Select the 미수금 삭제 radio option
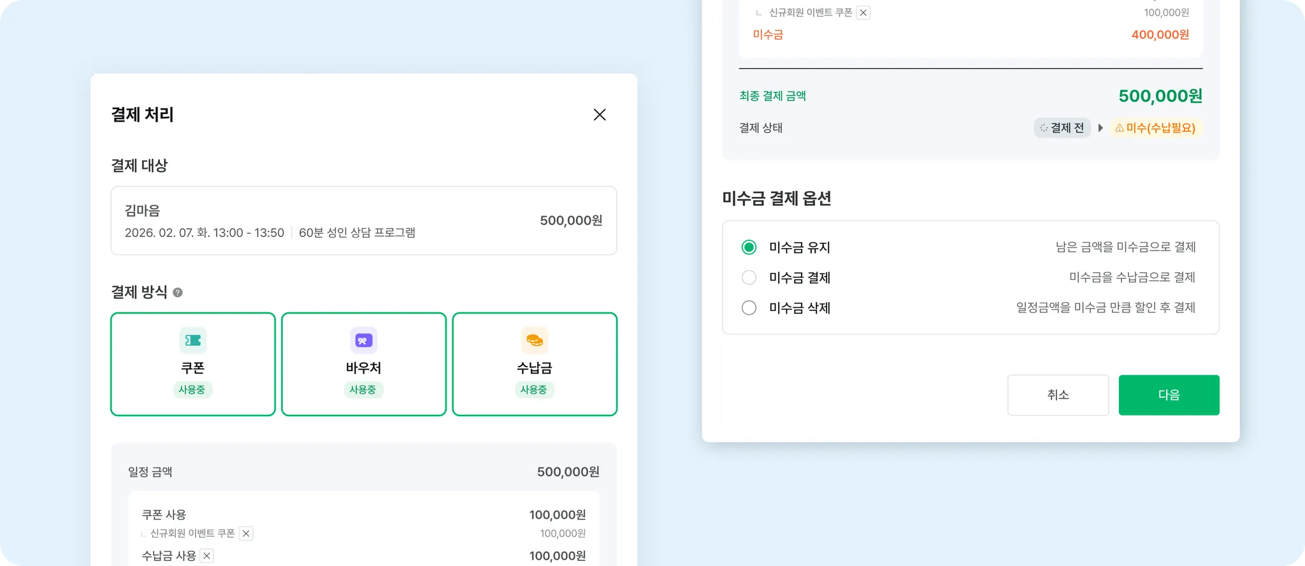Screen dimensions: 1305x566 click(x=749, y=308)
